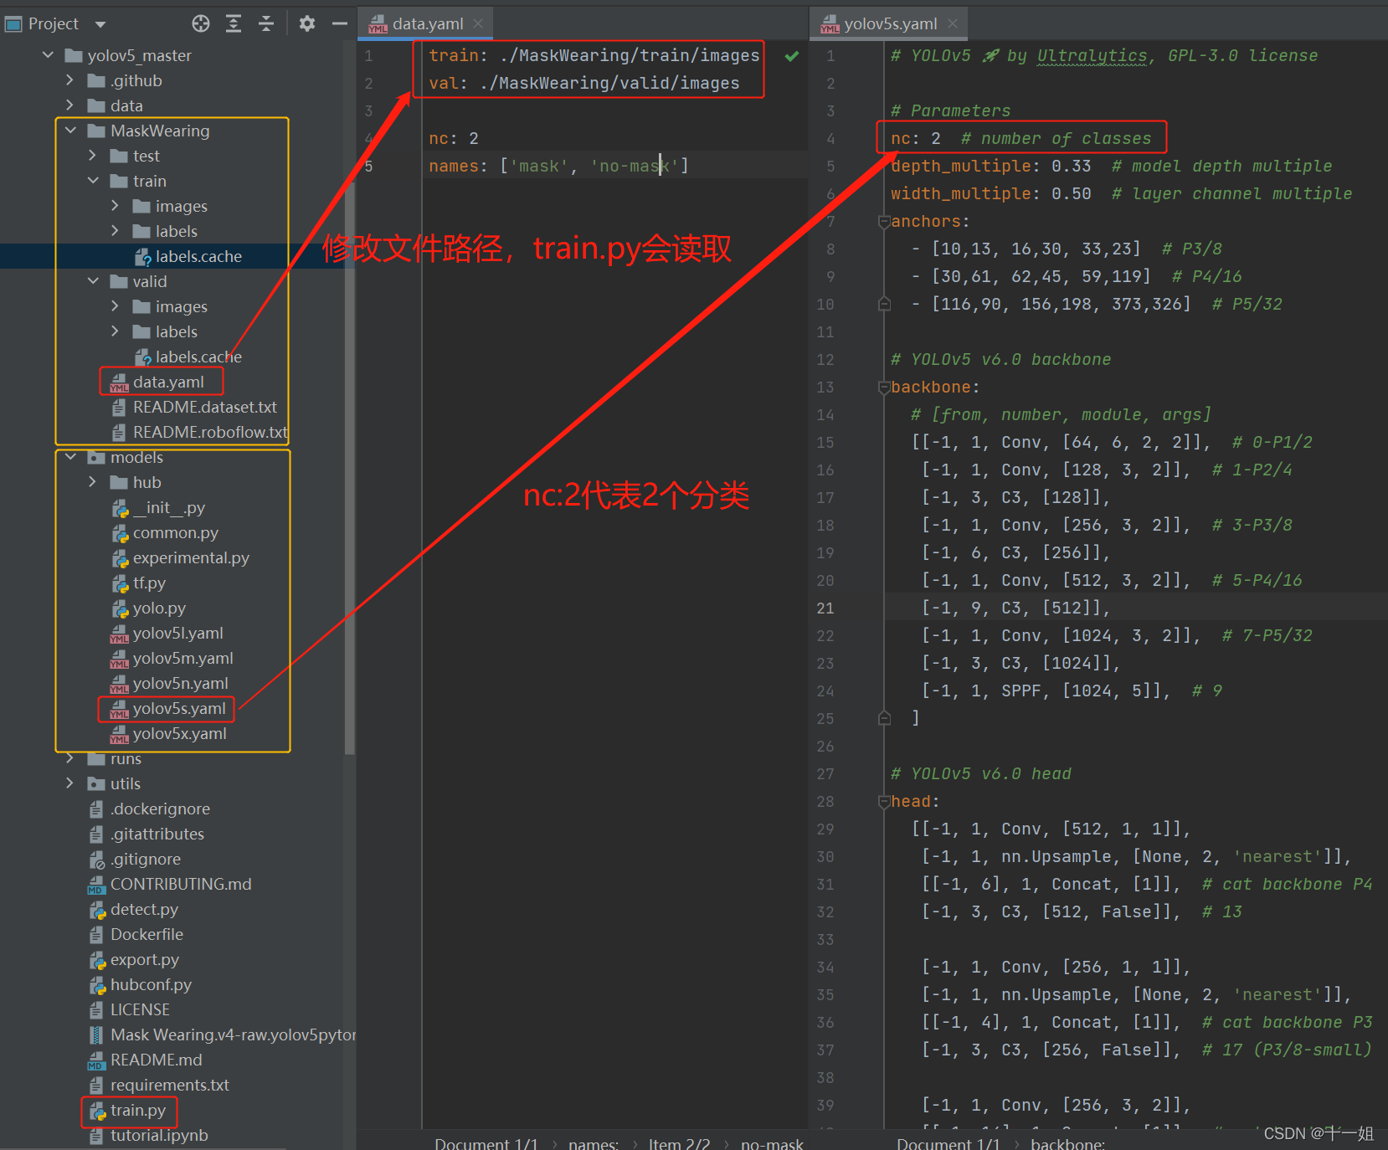Click the yolo.py Python file icon
This screenshot has width=1388, height=1150.
pyautogui.click(x=120, y=608)
